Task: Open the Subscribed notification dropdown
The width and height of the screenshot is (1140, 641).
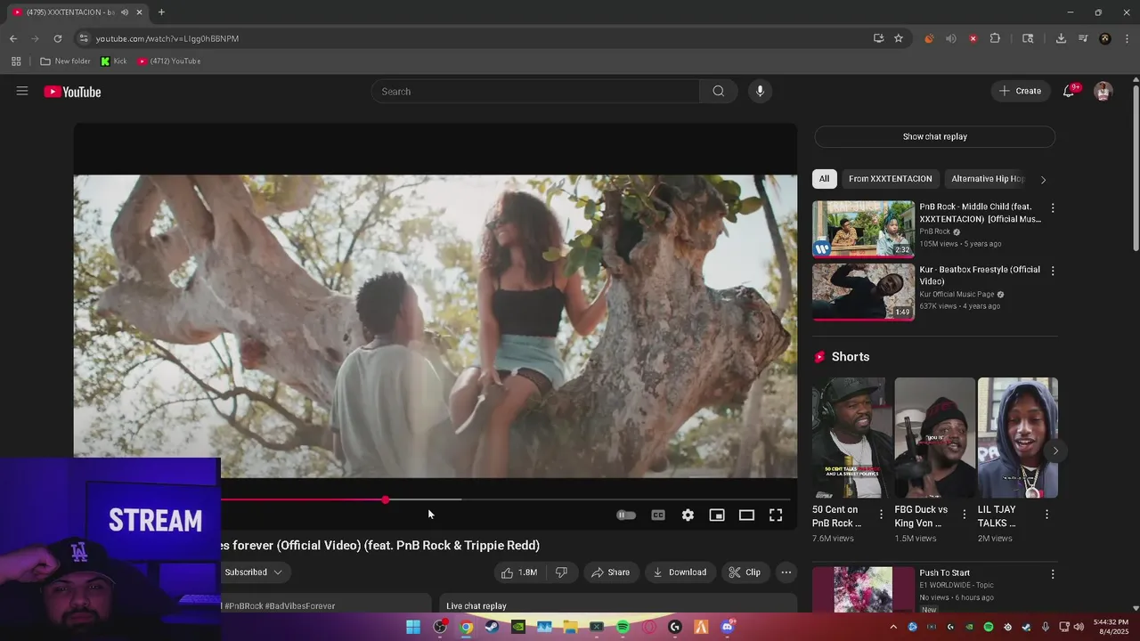Action: pos(253,572)
